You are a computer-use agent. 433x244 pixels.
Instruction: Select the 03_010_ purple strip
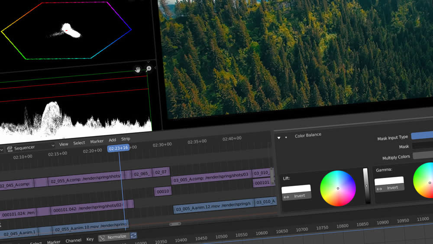click(261, 173)
